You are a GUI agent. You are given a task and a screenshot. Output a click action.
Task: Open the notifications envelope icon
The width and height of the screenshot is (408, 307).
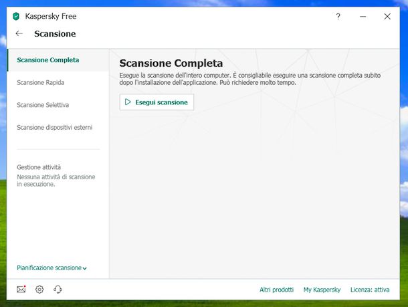click(x=21, y=289)
